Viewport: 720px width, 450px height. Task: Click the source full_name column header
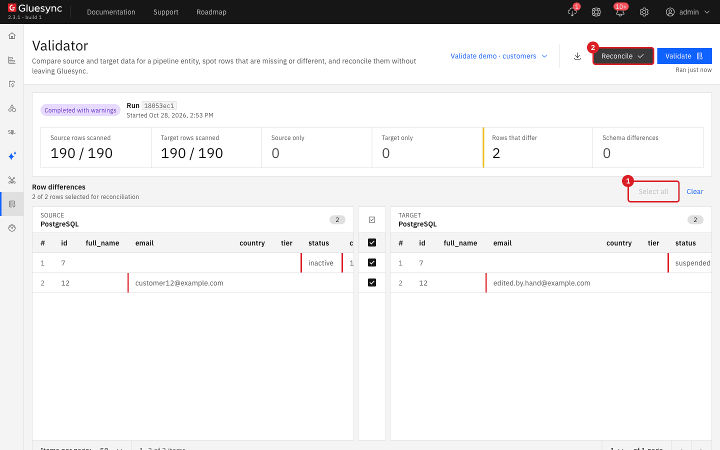[x=102, y=243]
